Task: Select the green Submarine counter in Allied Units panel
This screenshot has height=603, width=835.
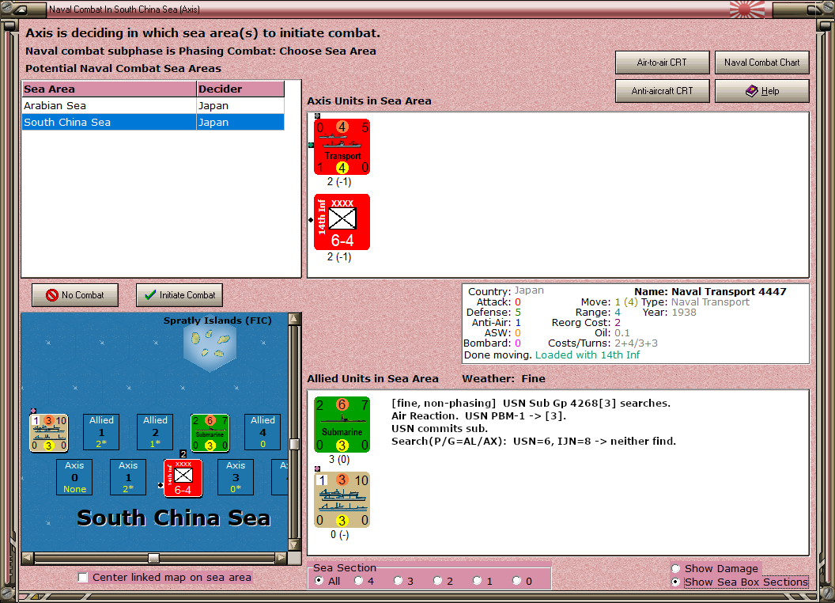Action: [x=342, y=424]
